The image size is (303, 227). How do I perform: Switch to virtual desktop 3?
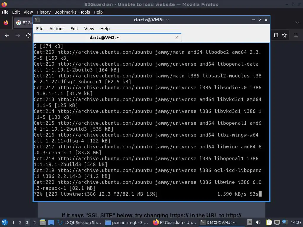point(27,223)
